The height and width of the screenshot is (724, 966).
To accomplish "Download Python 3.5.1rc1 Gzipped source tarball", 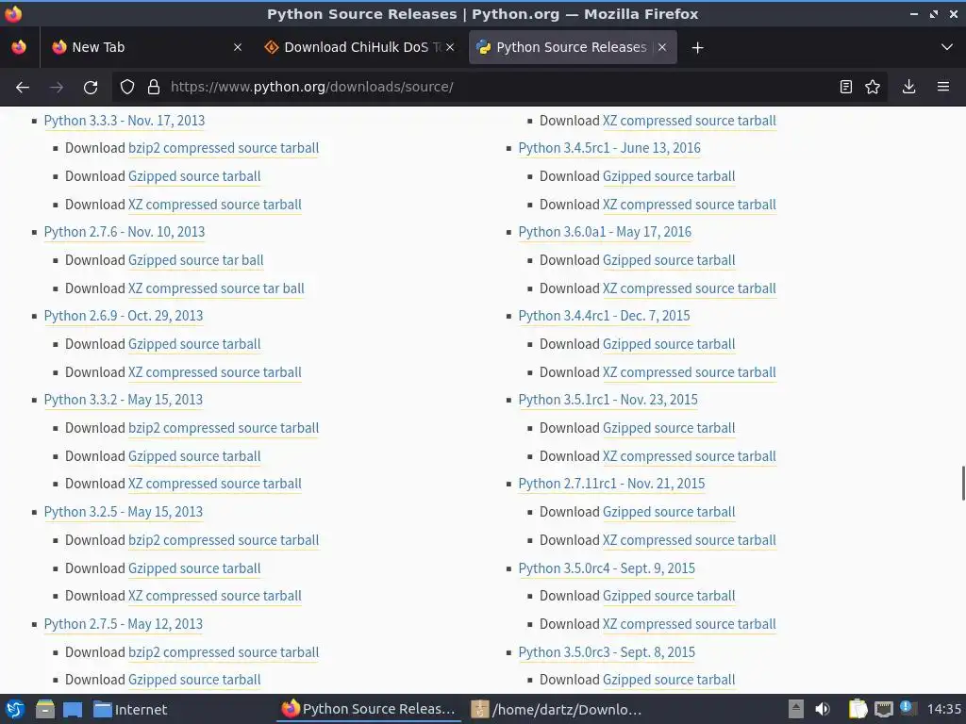I will click(x=669, y=428).
